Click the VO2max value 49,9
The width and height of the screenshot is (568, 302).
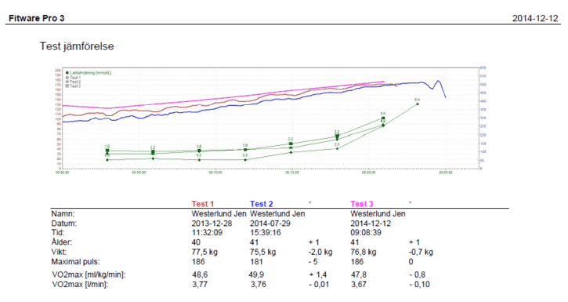tap(256, 275)
